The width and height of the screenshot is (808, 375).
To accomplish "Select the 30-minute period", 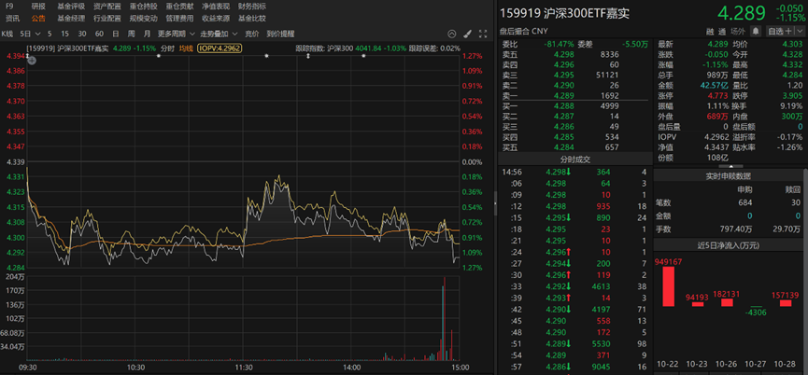I will pos(82,34).
